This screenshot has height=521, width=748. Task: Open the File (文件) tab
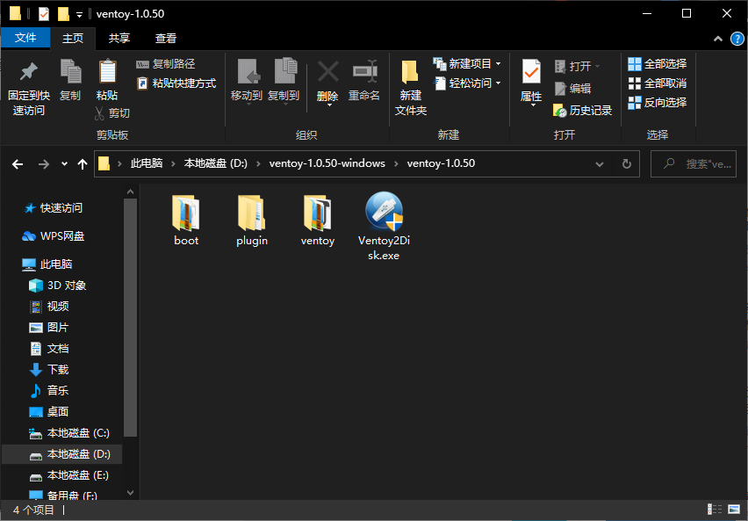point(25,38)
